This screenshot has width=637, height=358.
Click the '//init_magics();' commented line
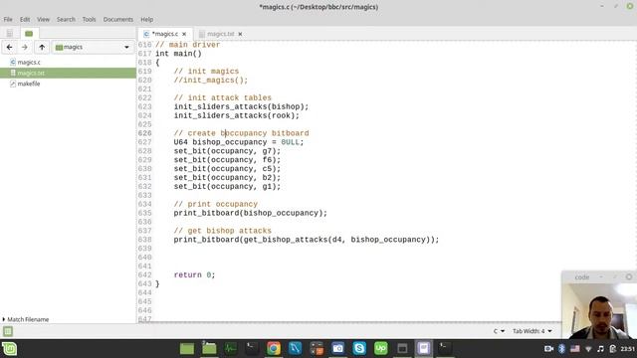coord(210,80)
